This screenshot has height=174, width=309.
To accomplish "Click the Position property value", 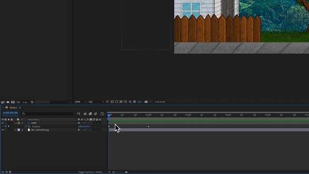I will click(x=84, y=127).
